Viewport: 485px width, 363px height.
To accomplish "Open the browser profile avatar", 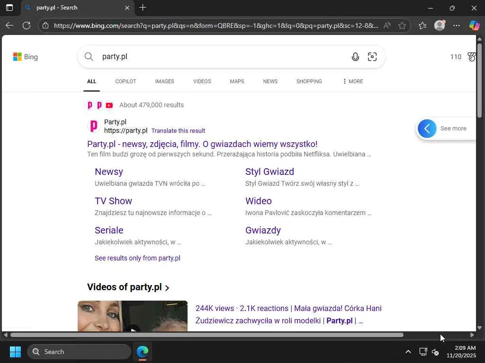I will [x=440, y=26].
